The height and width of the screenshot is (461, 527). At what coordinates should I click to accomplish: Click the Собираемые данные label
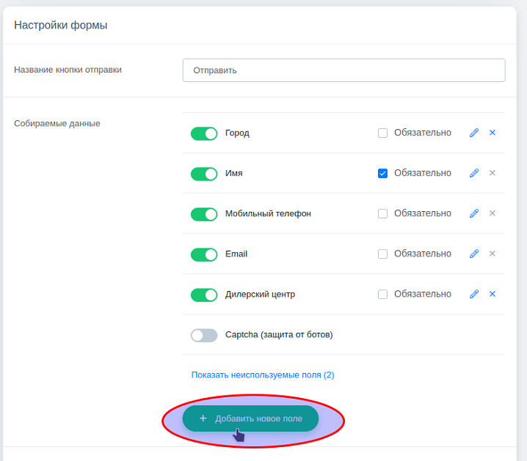57,123
